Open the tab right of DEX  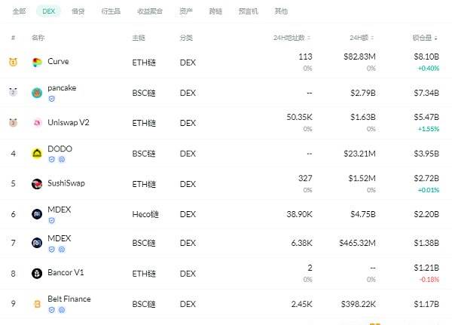[x=78, y=11]
